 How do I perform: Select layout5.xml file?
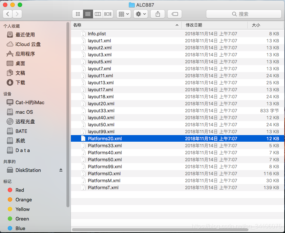[177, 61]
